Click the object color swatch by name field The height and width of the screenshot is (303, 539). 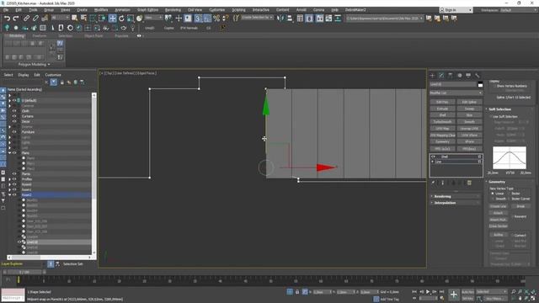[480, 84]
